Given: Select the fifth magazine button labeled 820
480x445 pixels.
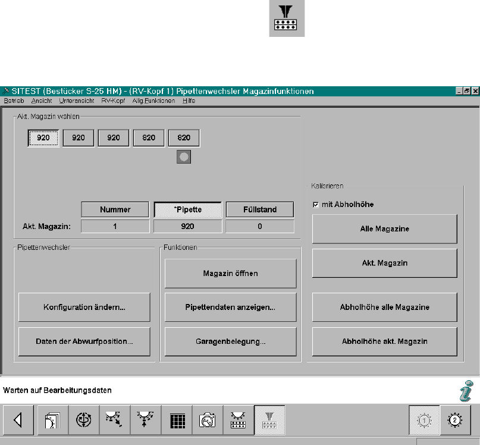Looking at the screenshot, I should point(184,138).
